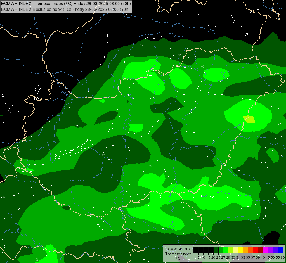Click legend tick value 60
The width and height of the screenshot is (286, 263).
283,257
